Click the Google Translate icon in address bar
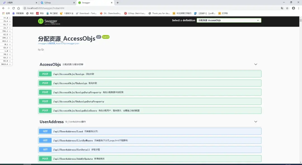Image resolution: width=302 pixels, height=165 pixels. click(282, 8)
